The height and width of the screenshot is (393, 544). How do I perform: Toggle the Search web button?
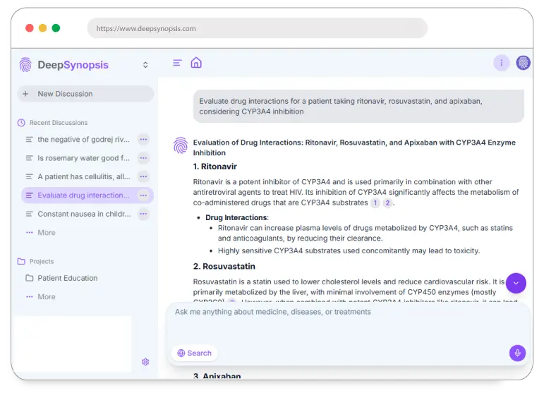tap(195, 353)
